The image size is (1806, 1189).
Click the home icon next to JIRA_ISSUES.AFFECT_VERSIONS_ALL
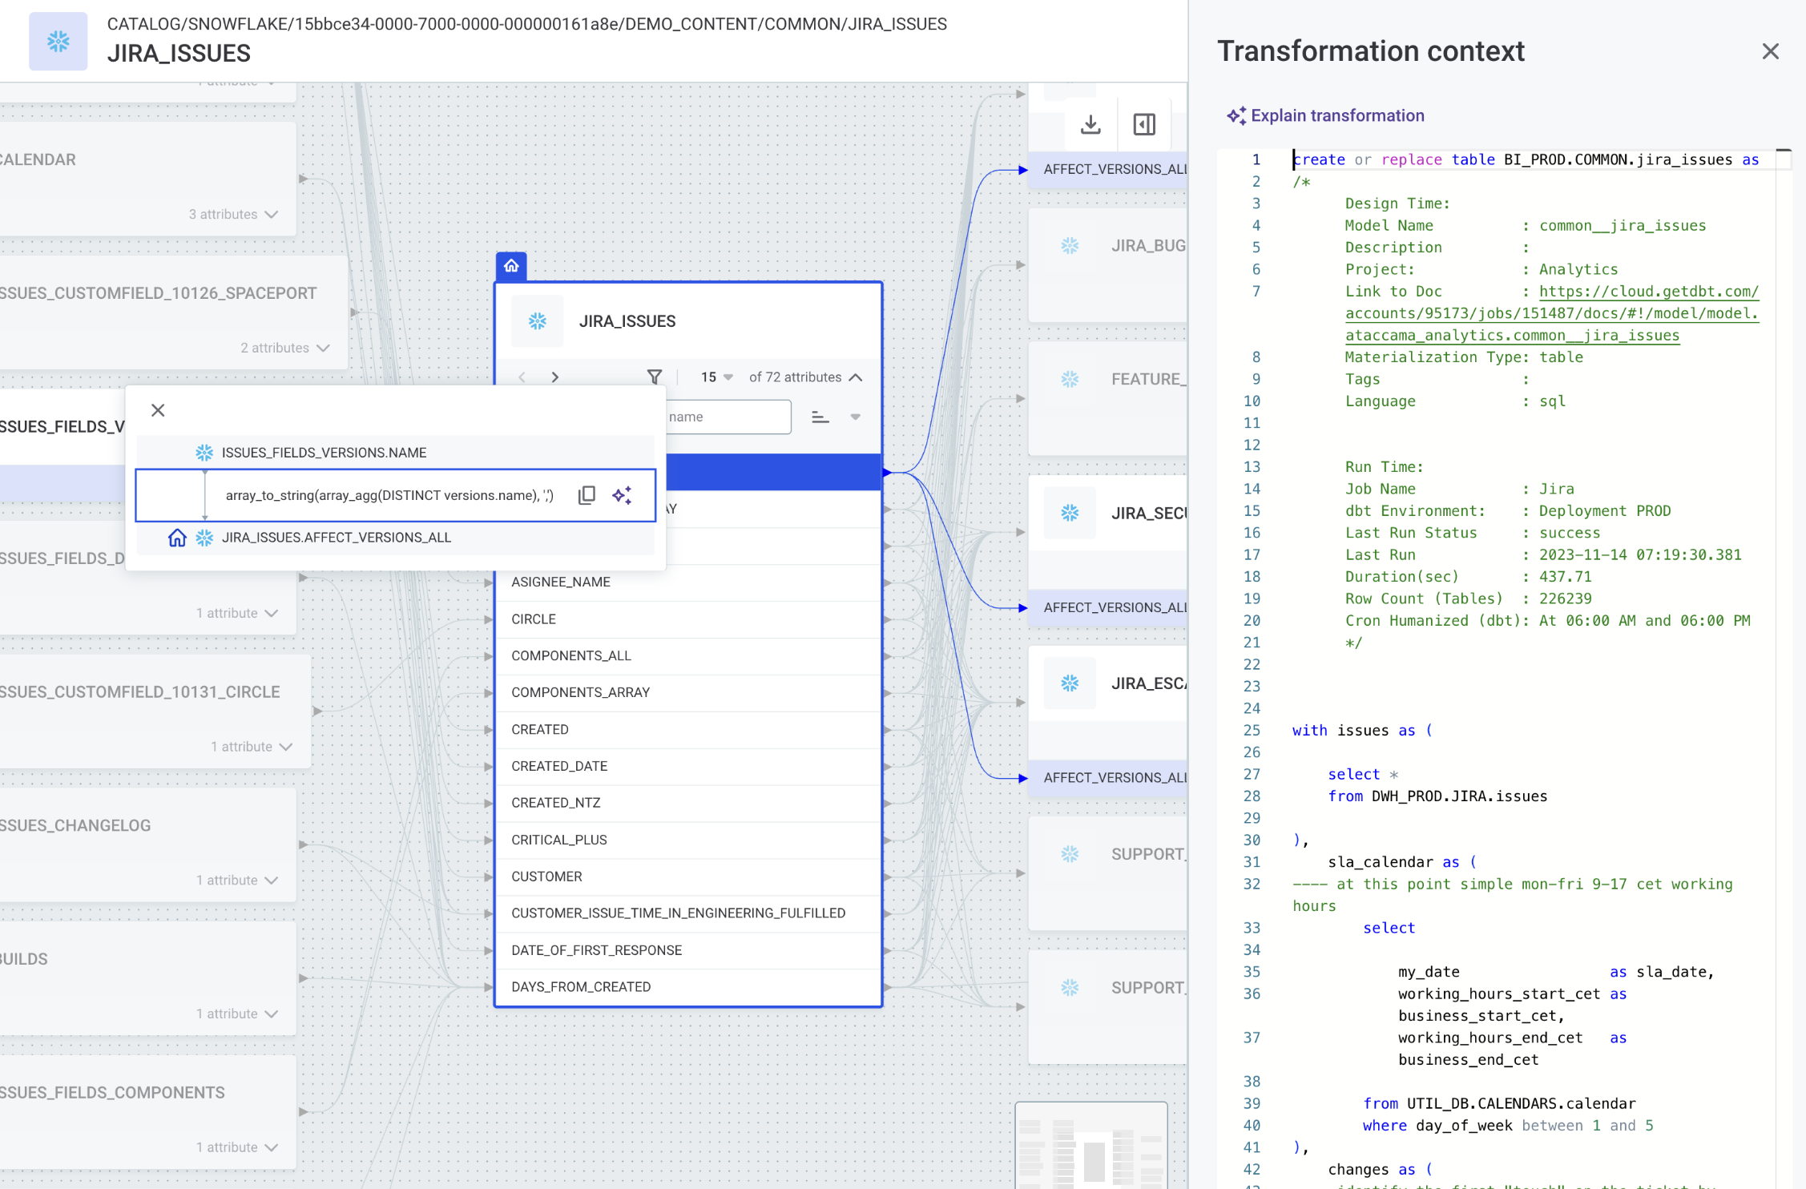(x=176, y=538)
